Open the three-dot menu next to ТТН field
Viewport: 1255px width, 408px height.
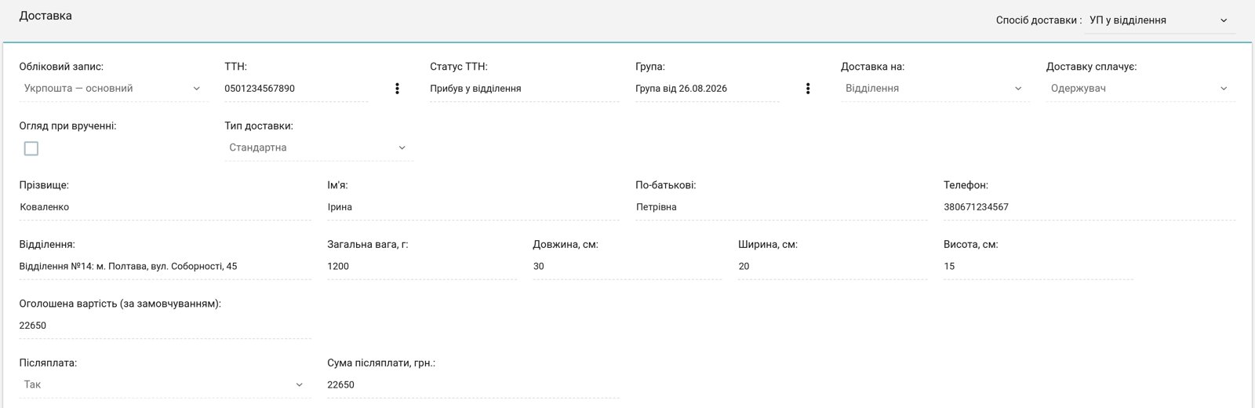(397, 89)
